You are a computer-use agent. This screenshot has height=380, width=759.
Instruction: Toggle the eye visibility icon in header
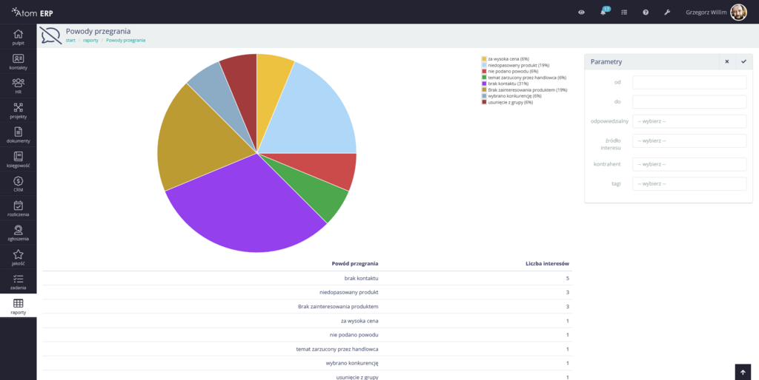coord(582,12)
